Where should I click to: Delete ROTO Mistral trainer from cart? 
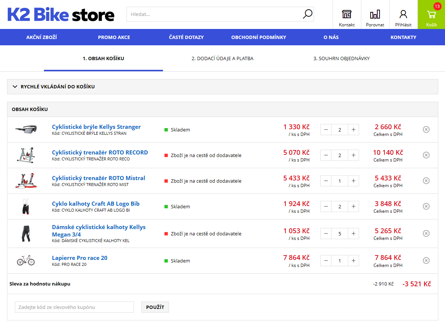tap(426, 181)
